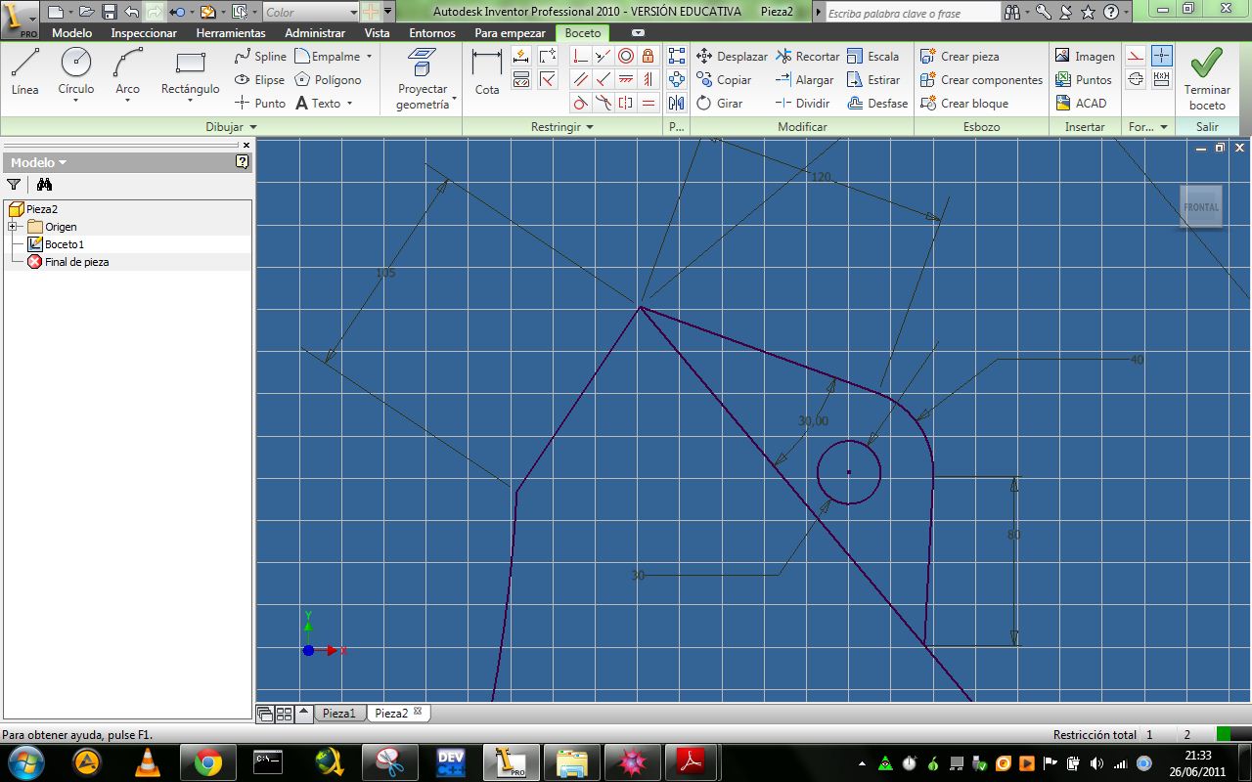Screen dimensions: 1252x782
Task: Select the Círculo tool
Action: coord(75,73)
